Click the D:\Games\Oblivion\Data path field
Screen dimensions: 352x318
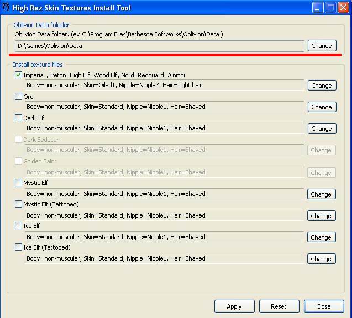coord(160,46)
